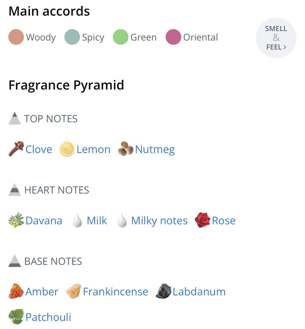Follow the Patchouli note link
The image size is (305, 329).
[x=48, y=317]
